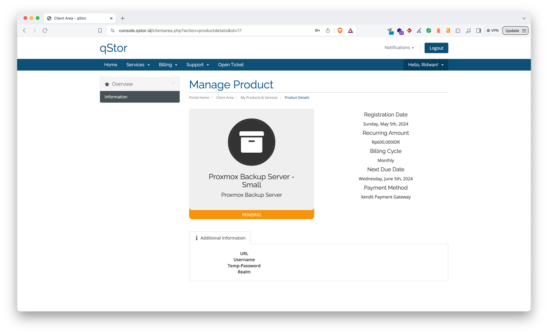Close the Client Area - qStor tab
The width and height of the screenshot is (548, 334).
[111, 18]
